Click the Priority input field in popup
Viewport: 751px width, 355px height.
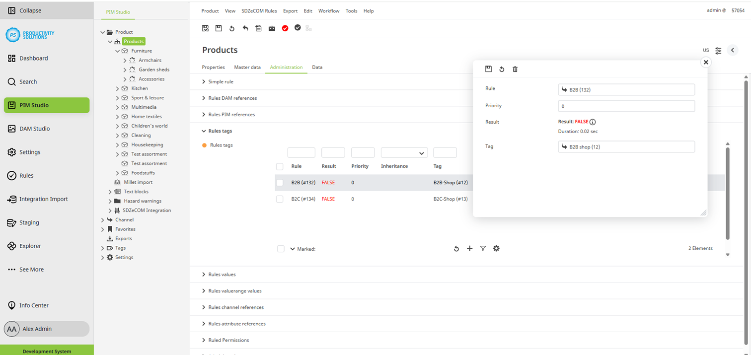tap(626, 106)
